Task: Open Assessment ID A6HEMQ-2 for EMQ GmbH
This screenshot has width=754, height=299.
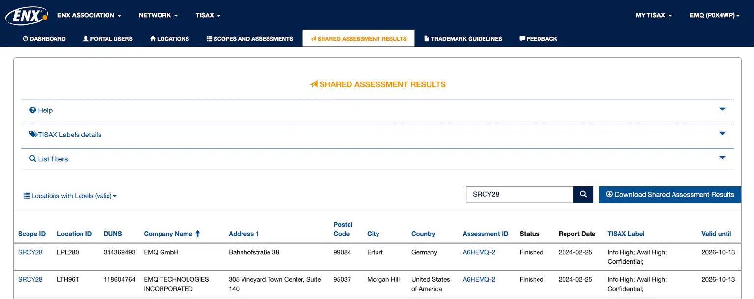Action: [x=479, y=252]
